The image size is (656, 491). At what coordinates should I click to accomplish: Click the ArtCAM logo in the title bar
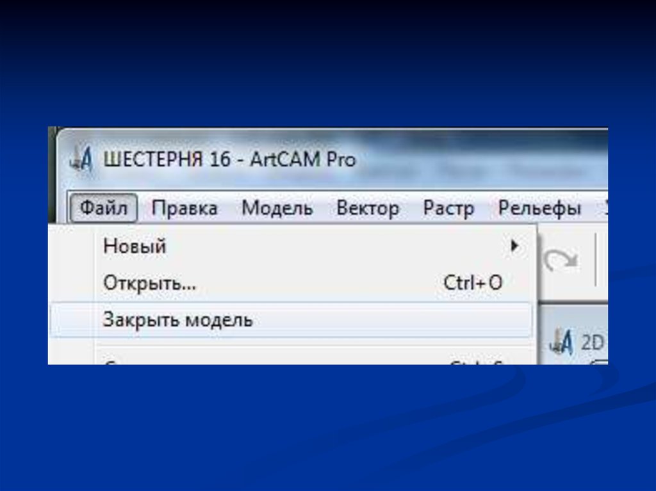[x=81, y=159]
